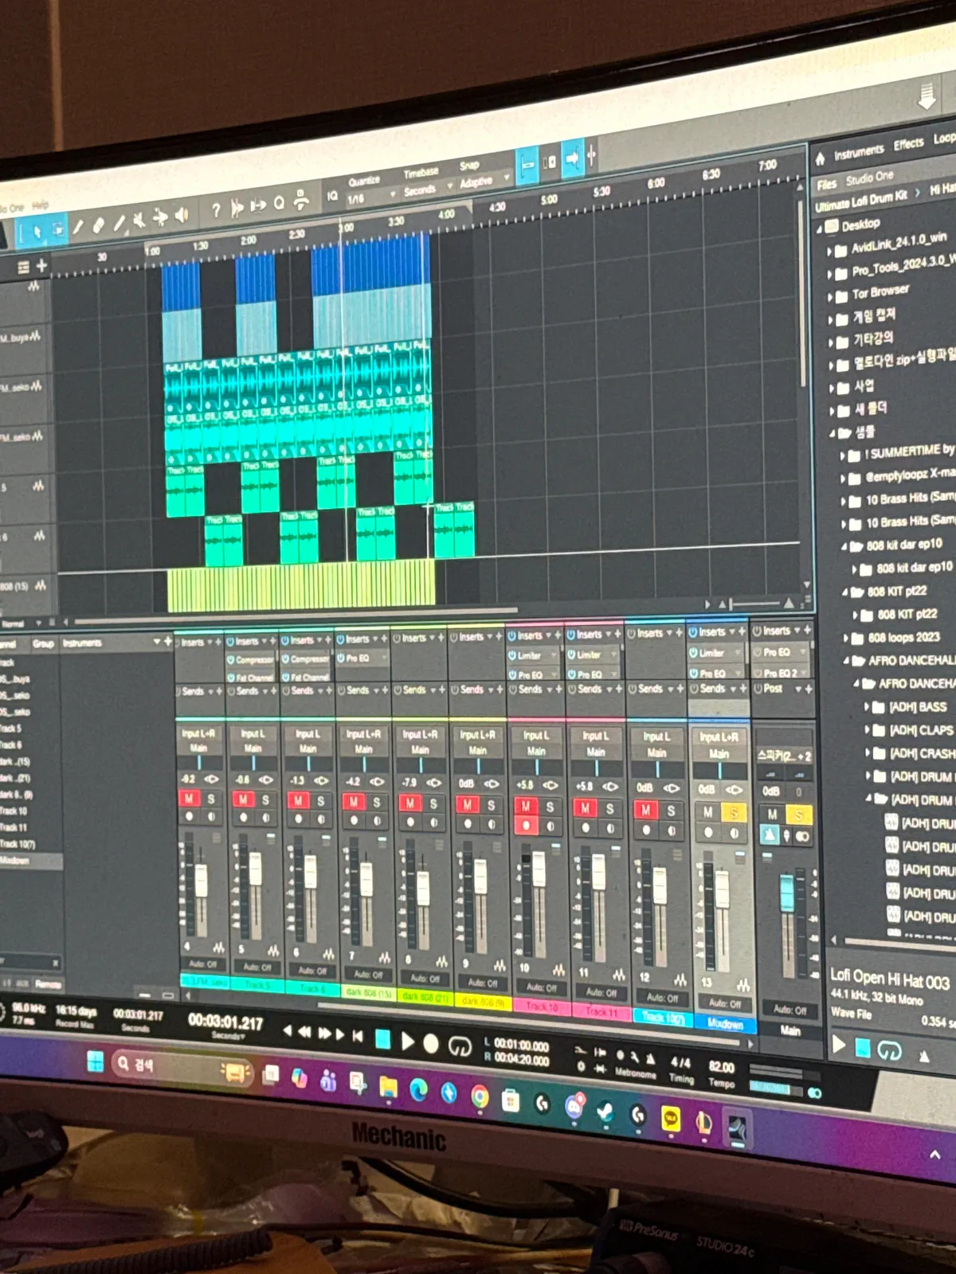Click the volume fader on mixer channel 8
This screenshot has height=1274, width=956.
(x=423, y=887)
